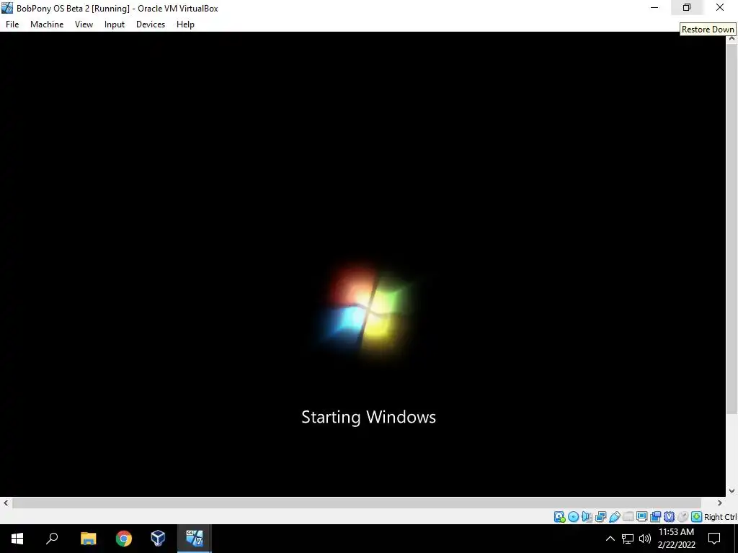Click the mouse integration status icon
This screenshot has width=738, height=553.
tap(683, 517)
